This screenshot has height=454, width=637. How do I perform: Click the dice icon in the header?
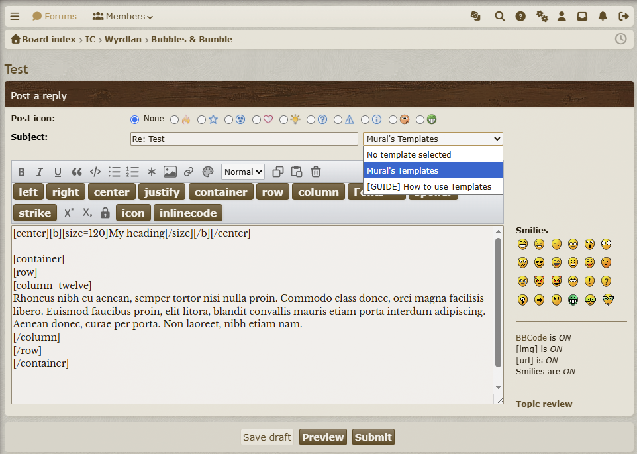pos(475,17)
